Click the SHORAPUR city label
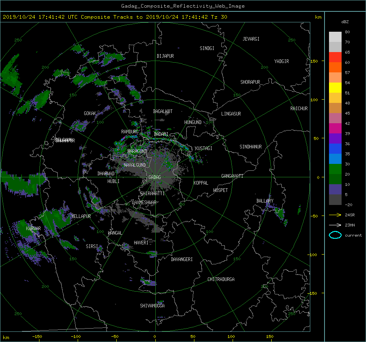This screenshot has width=366, height=342. pyautogui.click(x=250, y=82)
